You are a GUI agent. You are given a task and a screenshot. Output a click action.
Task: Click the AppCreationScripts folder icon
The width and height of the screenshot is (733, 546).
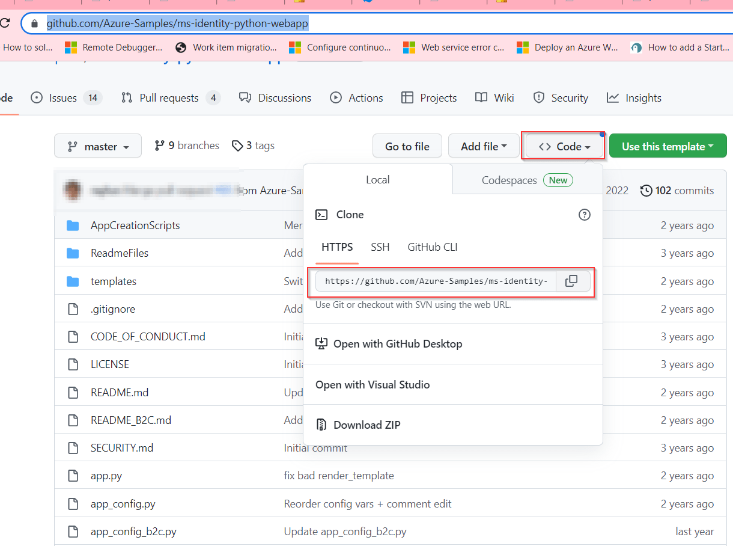tap(73, 225)
